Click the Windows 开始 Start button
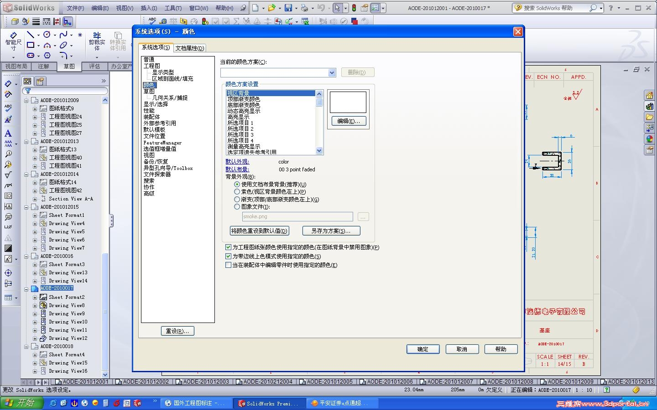The height and width of the screenshot is (410, 657). (x=21, y=403)
